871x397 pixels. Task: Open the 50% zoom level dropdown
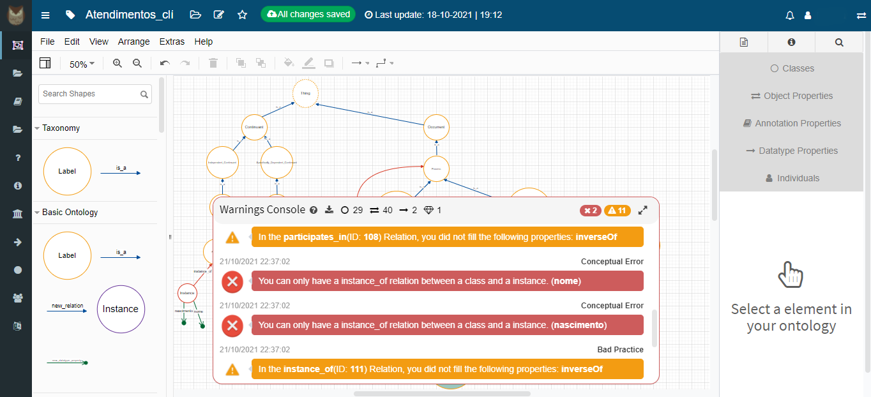(82, 64)
